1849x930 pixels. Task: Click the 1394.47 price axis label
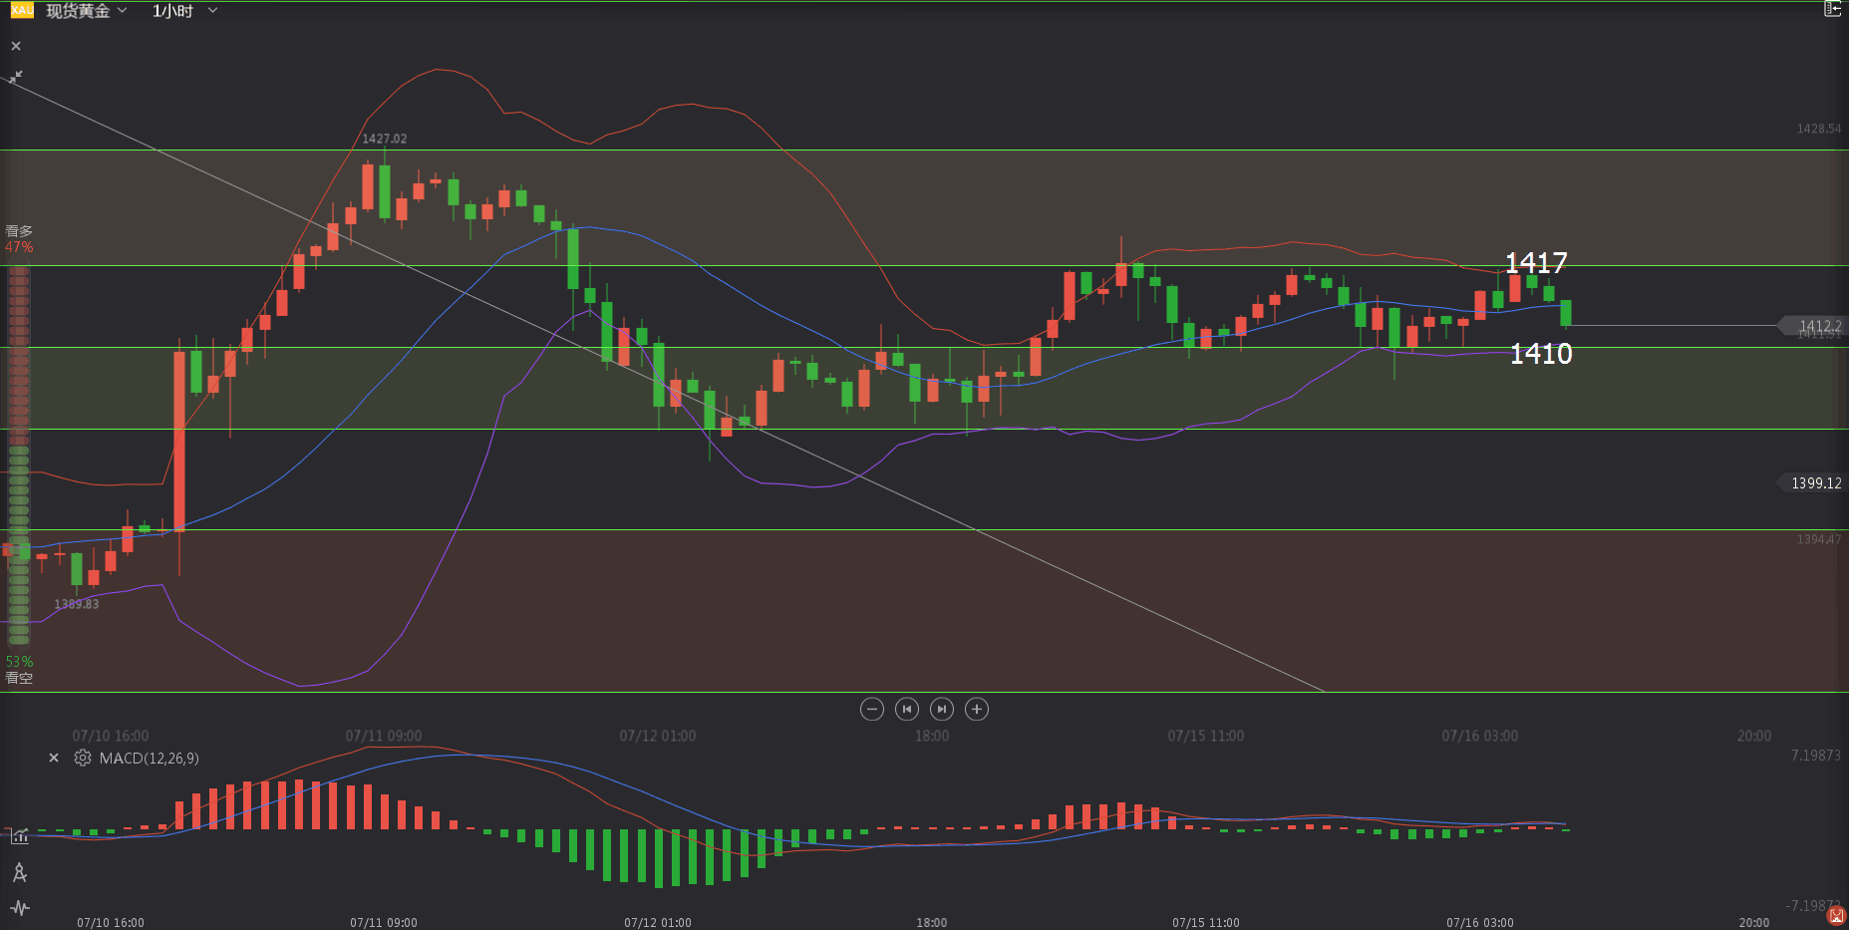point(1819,539)
